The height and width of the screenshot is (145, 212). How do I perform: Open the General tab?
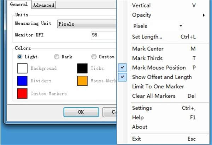[x=19, y=5]
